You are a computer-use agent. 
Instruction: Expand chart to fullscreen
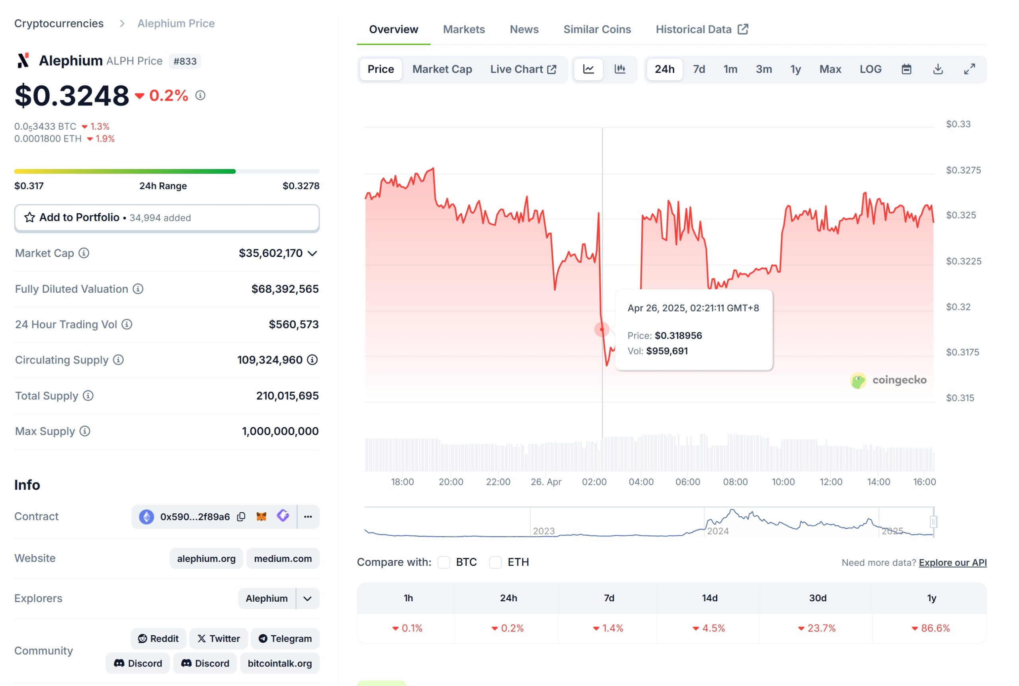click(x=969, y=69)
